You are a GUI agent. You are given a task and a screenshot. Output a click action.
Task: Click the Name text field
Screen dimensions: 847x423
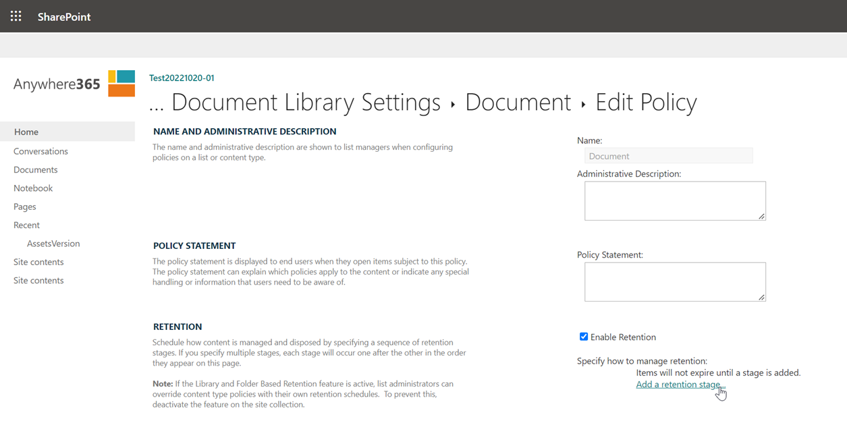click(x=668, y=156)
